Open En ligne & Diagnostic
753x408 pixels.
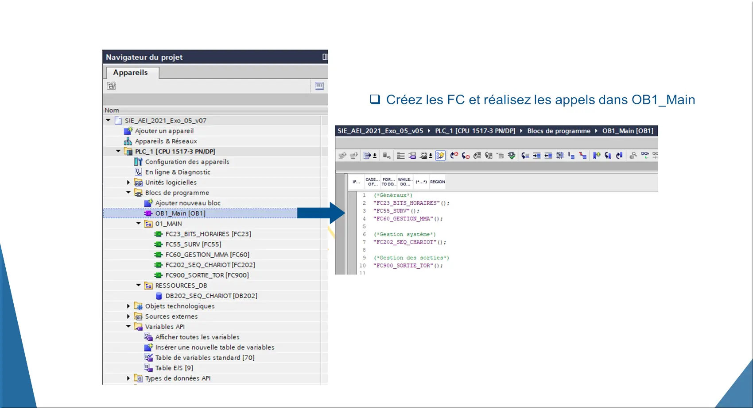(x=178, y=172)
